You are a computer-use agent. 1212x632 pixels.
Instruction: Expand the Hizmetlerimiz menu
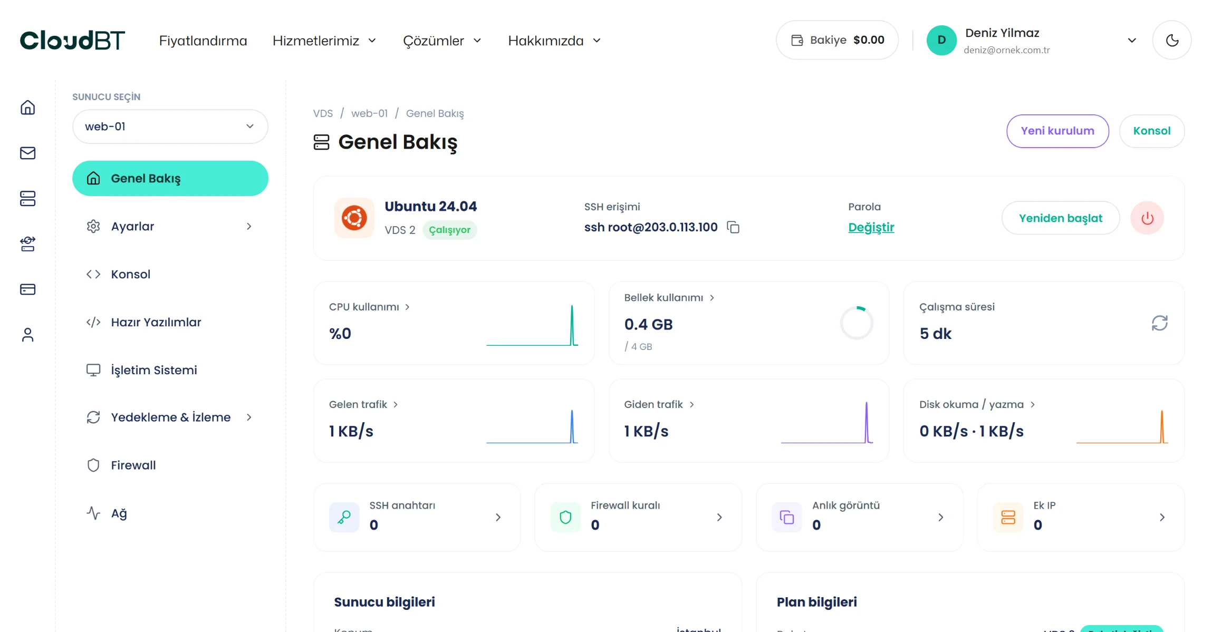point(324,41)
